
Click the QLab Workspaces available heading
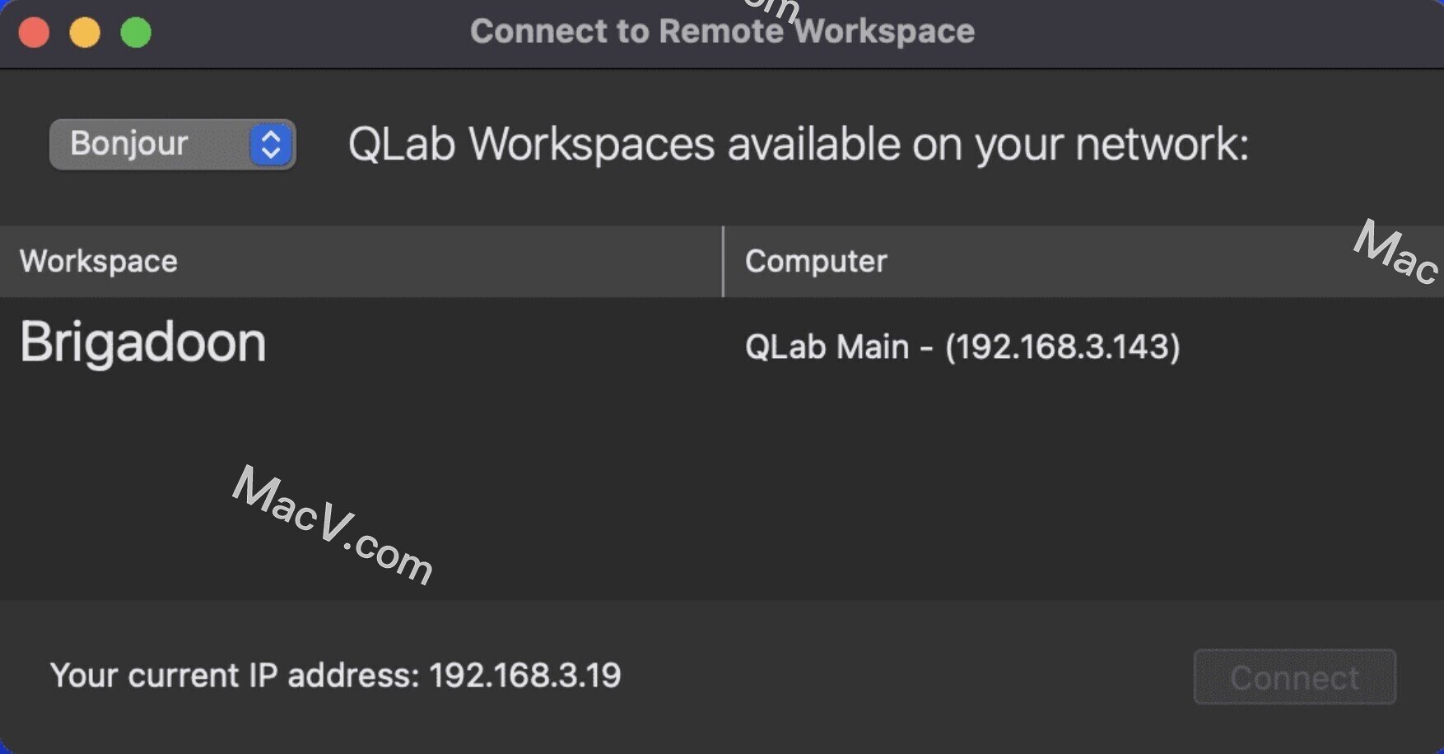click(x=798, y=144)
